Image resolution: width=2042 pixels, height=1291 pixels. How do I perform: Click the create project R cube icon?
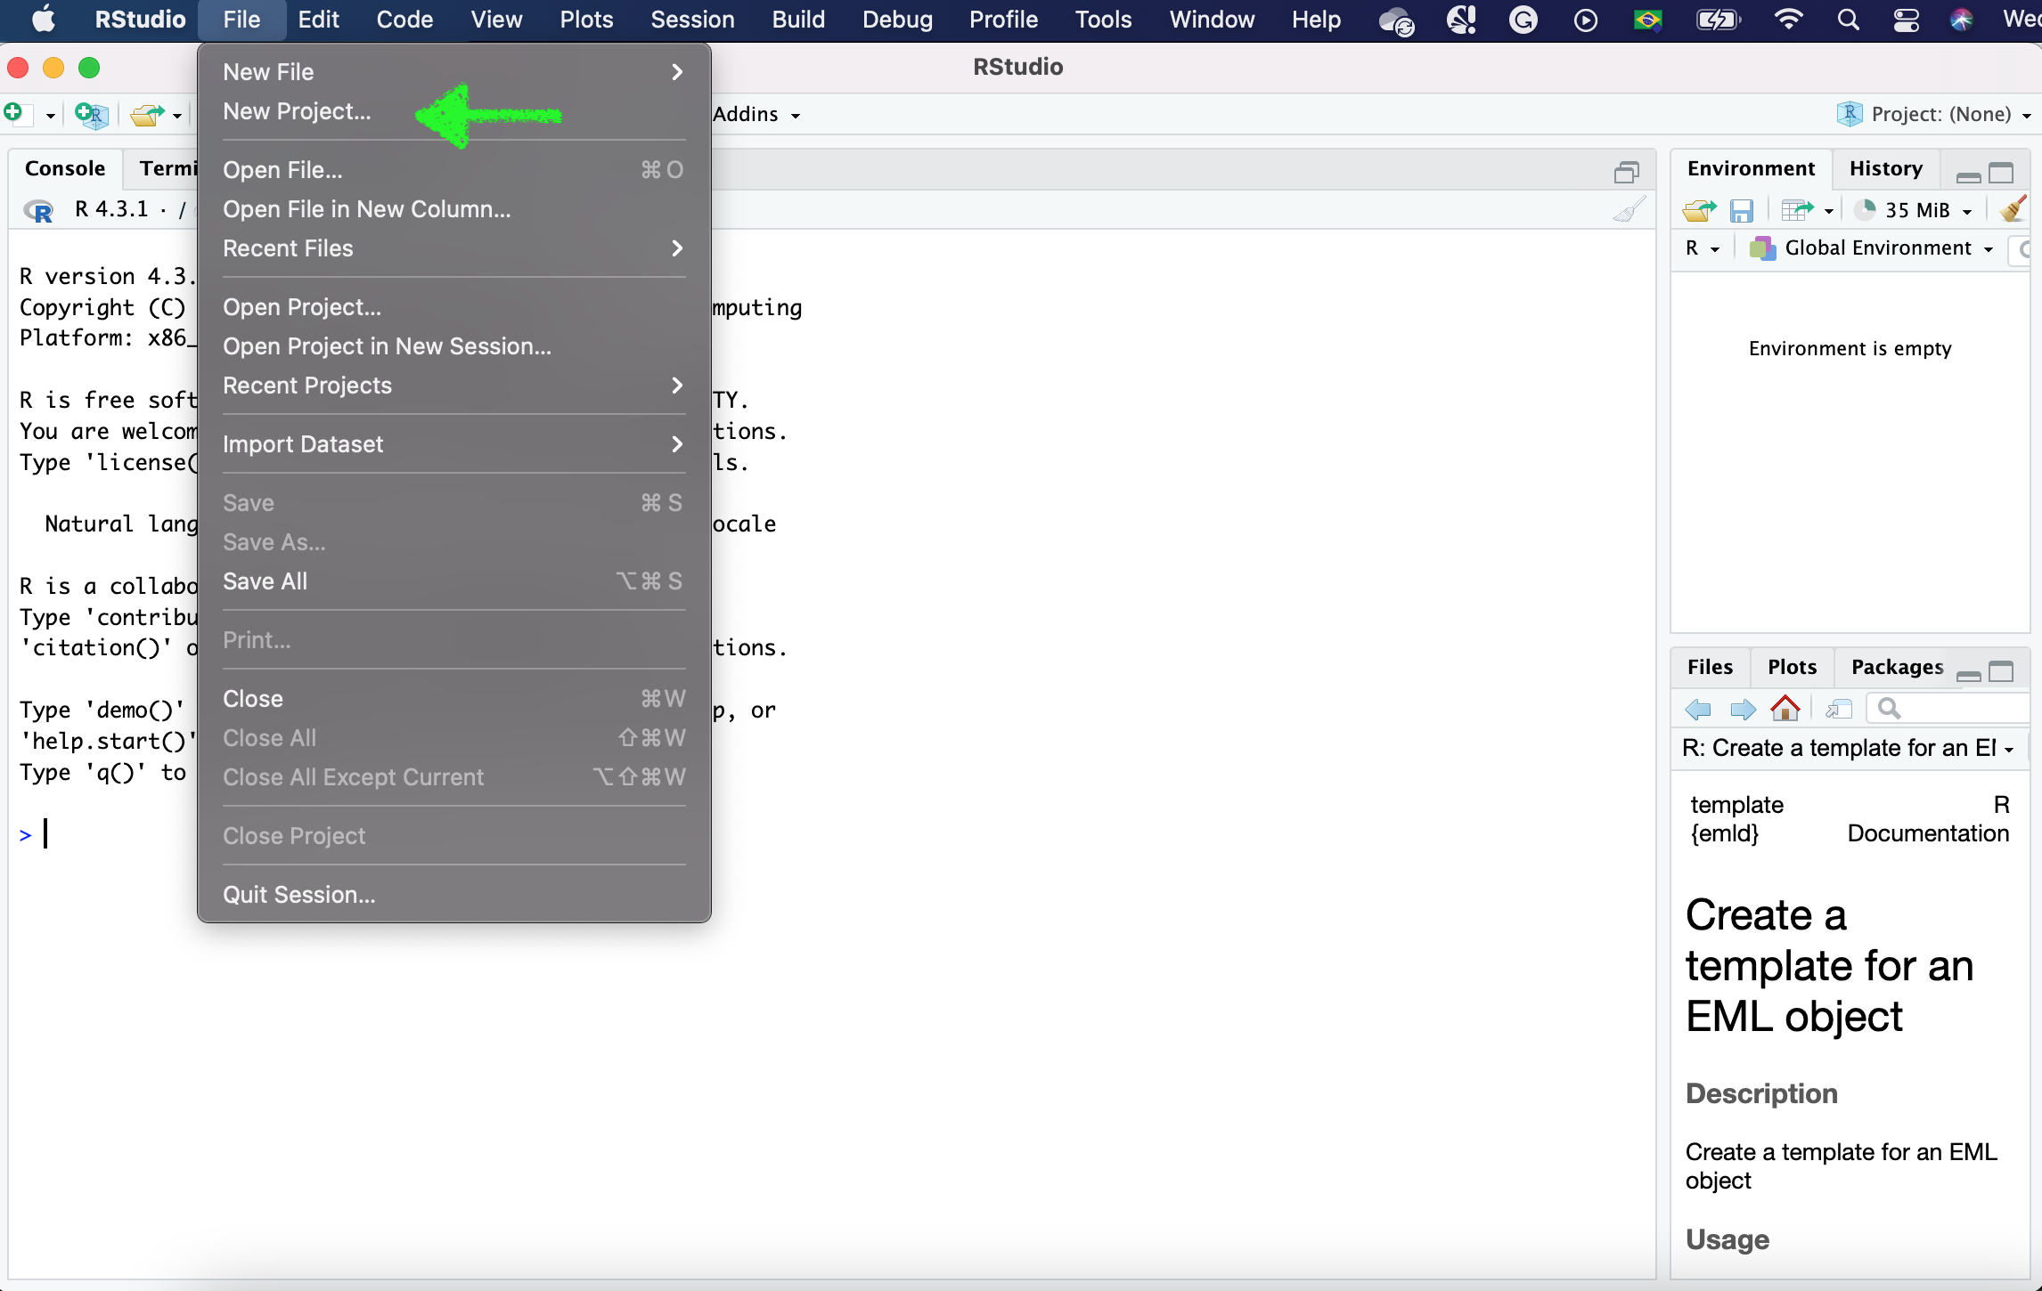click(x=92, y=114)
